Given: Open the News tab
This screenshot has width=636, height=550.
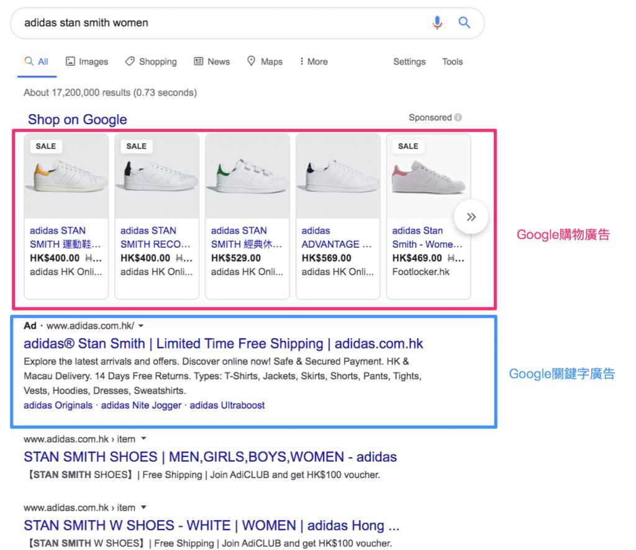Looking at the screenshot, I should [212, 61].
